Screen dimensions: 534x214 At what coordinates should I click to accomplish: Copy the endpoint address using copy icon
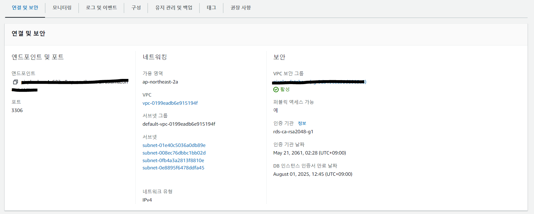pos(16,82)
